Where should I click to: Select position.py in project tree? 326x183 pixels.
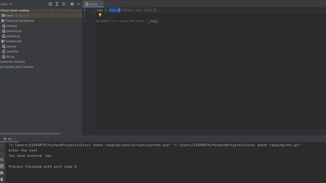coord(14,31)
